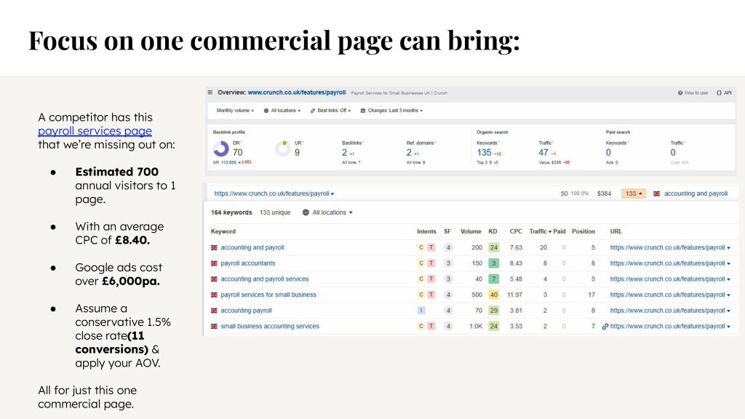Click KD badge 24 for accounting and payroll
Image resolution: width=745 pixels, height=419 pixels.
click(x=494, y=247)
